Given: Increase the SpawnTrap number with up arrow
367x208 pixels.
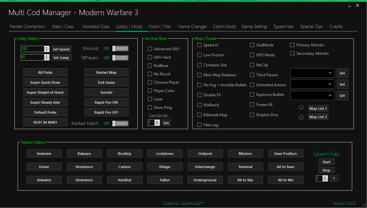Looking at the screenshot, I should (x=325, y=177).
